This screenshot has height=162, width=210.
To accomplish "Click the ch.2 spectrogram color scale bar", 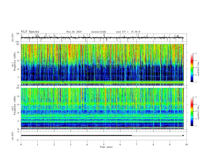I will (192, 111).
